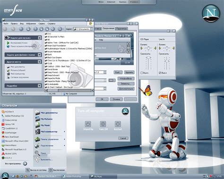Click the Воспроизвести все link
The width and height of the screenshot is (224, 179).
[19, 43]
